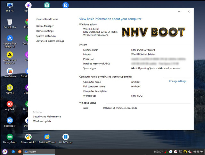Screen dimensions: 205x155
Task: Launch WinNTSetup from the desktop
Action: tap(66, 139)
